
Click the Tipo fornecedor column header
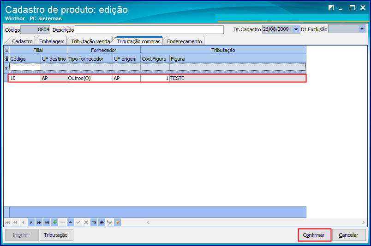(x=90, y=59)
